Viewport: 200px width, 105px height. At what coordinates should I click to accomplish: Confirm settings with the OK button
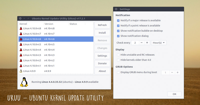coord(174,94)
